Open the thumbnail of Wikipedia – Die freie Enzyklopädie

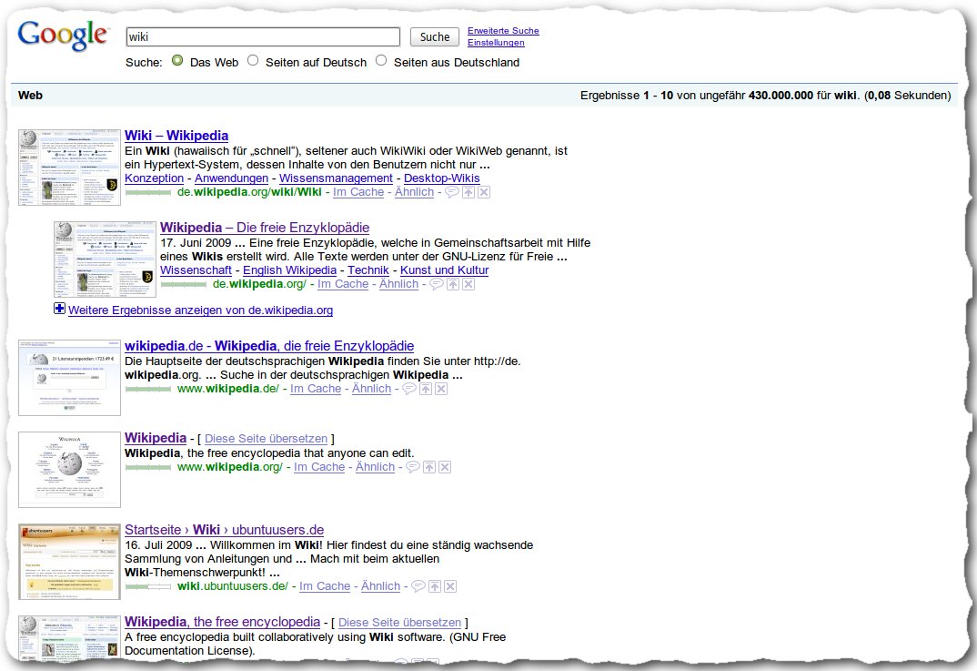[105, 259]
